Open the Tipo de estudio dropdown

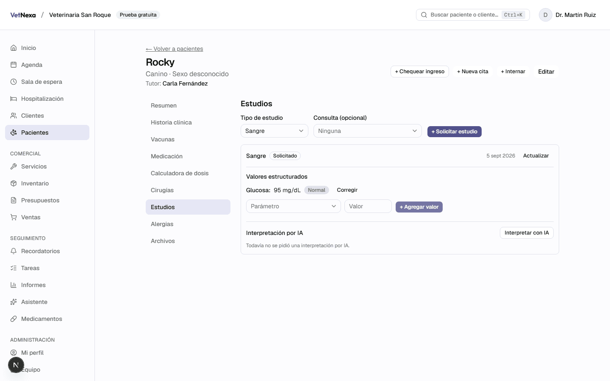(x=274, y=131)
